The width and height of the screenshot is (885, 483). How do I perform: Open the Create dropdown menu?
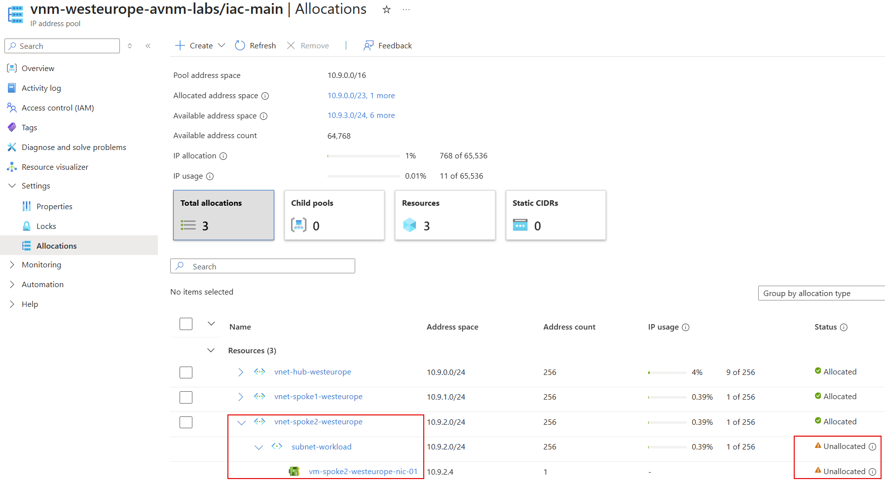coord(222,45)
